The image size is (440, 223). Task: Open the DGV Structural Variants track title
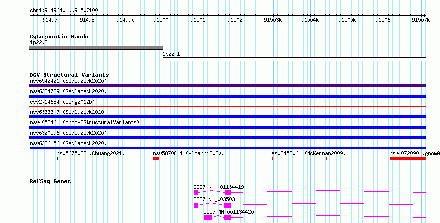pos(69,75)
